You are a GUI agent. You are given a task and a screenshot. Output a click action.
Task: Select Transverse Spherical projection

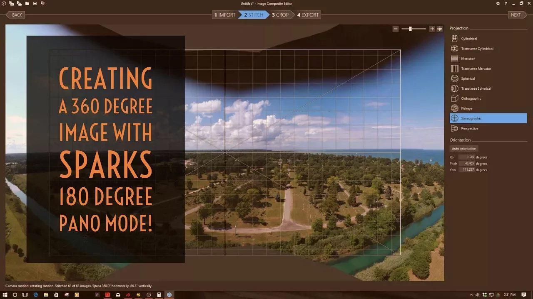pyautogui.click(x=488, y=88)
